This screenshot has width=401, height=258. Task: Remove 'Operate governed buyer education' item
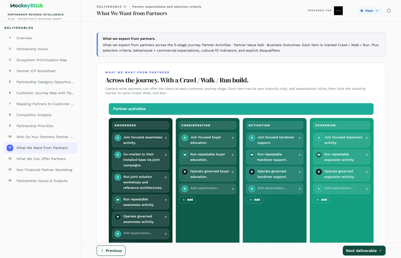[x=233, y=172]
